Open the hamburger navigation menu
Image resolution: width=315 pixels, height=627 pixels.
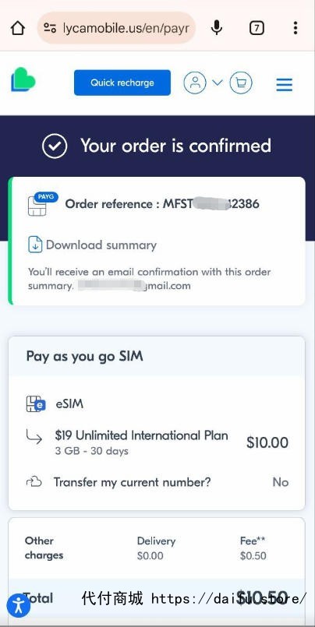click(x=284, y=84)
